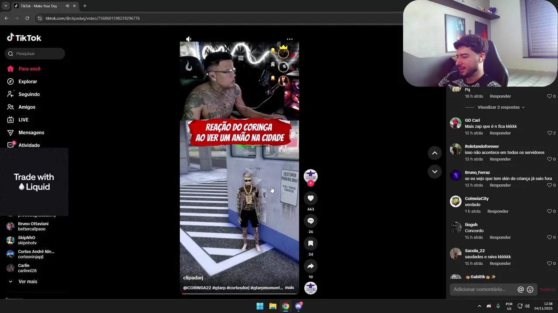Go back in browser
The height and width of the screenshot is (313, 558).
[x=6, y=18]
